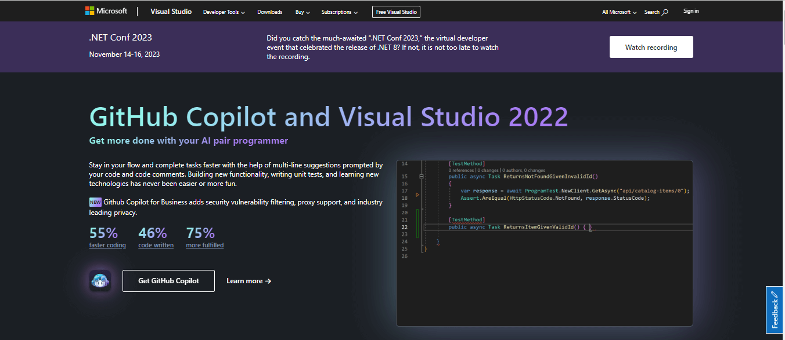This screenshot has width=785, height=340.
Task: Select Visual Studio in the top navigation
Action: [x=171, y=11]
